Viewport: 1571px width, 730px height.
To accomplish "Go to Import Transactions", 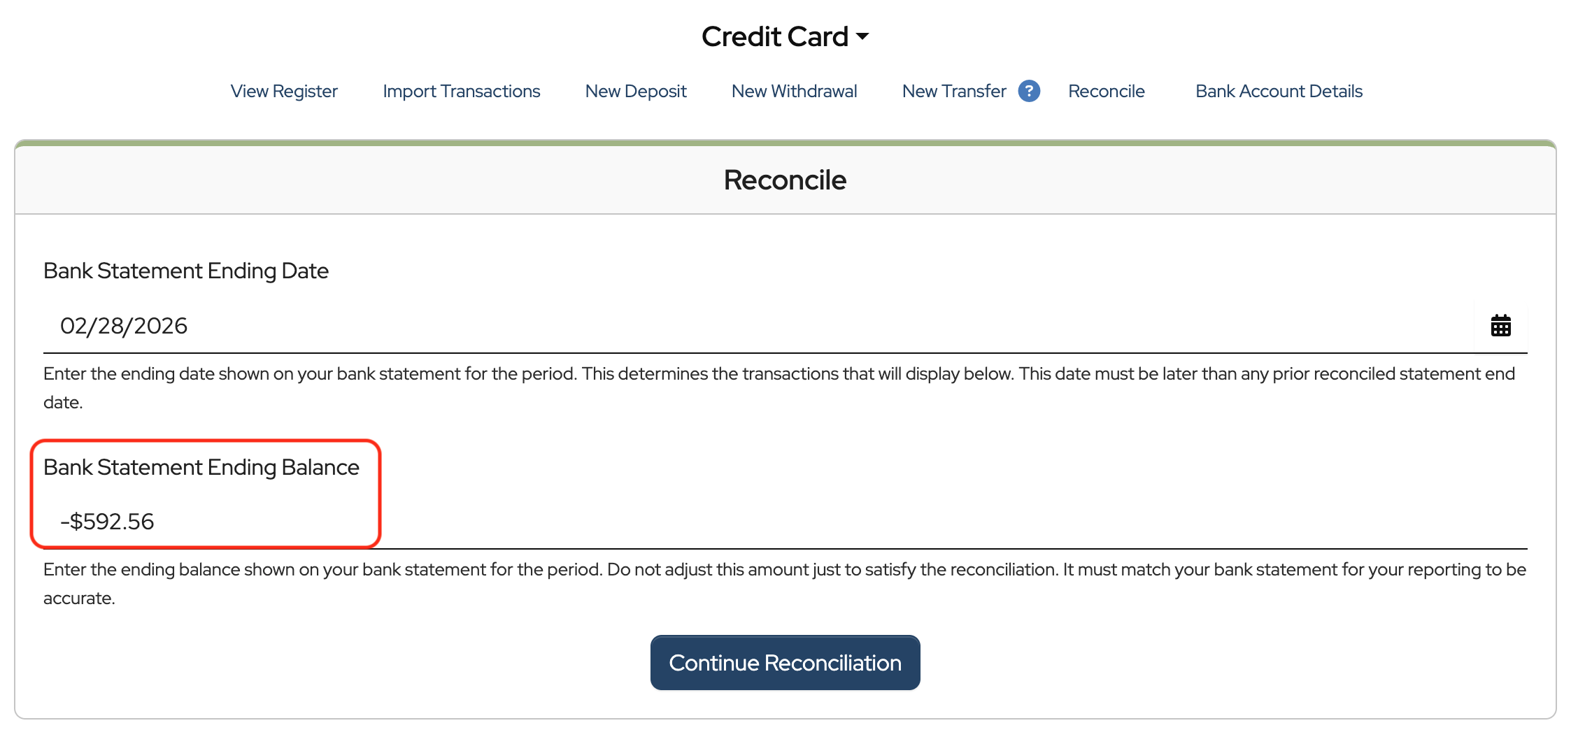I will [x=461, y=91].
